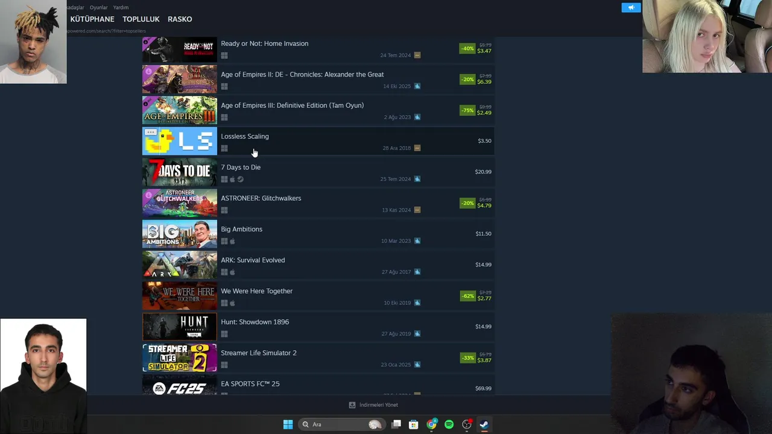Image resolution: width=772 pixels, height=434 pixels.
Task: Open Task View on the taskbar
Action: (396, 424)
